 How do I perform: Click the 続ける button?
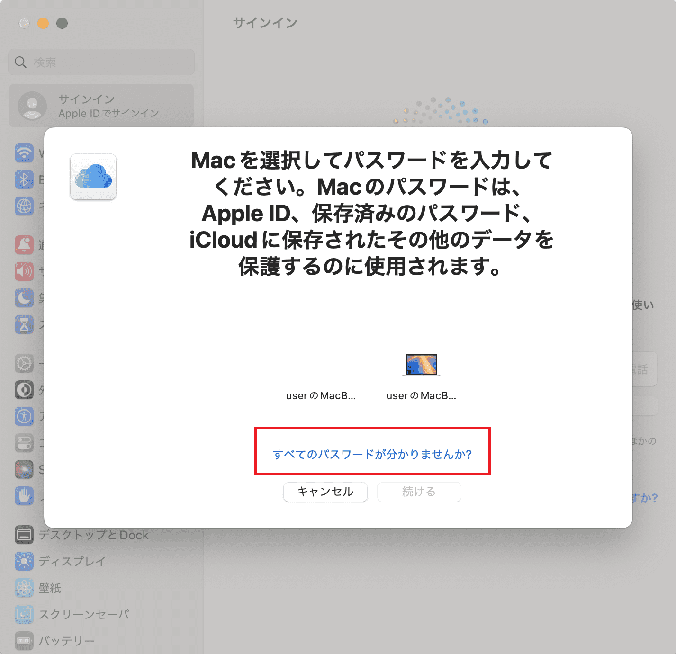coord(419,492)
